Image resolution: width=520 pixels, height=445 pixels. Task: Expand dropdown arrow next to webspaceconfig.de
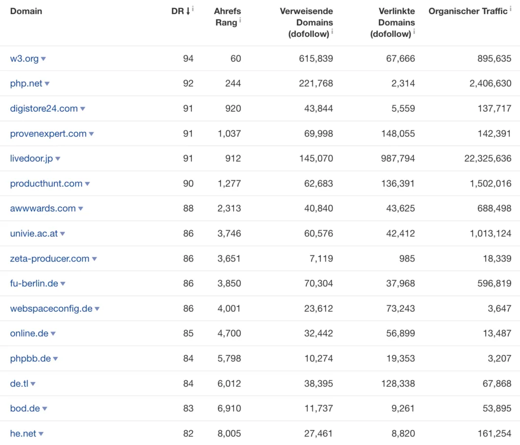coord(97,309)
